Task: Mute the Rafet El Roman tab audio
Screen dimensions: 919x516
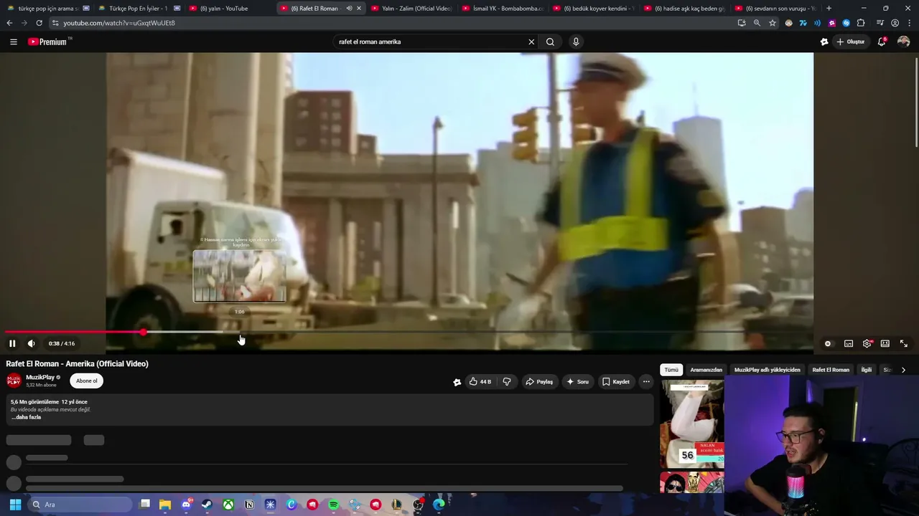Action: click(x=349, y=9)
